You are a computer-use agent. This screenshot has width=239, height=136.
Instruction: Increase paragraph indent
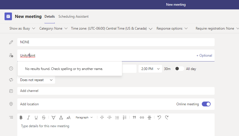(x=110, y=118)
